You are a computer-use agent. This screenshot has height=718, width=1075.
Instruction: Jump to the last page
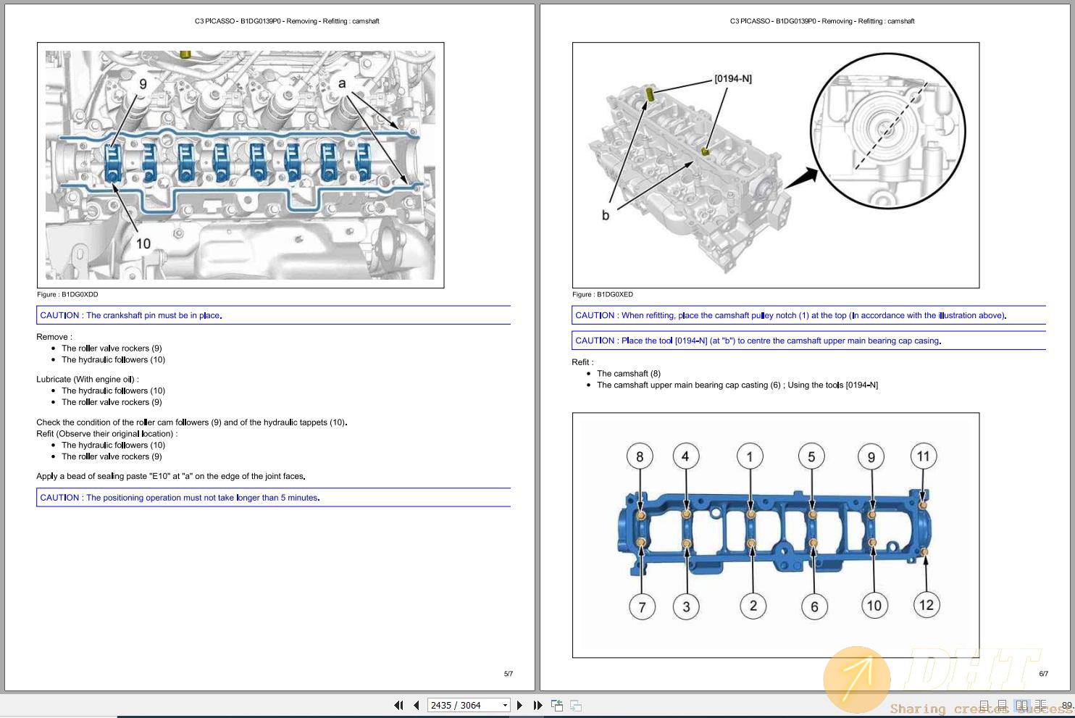tap(537, 705)
